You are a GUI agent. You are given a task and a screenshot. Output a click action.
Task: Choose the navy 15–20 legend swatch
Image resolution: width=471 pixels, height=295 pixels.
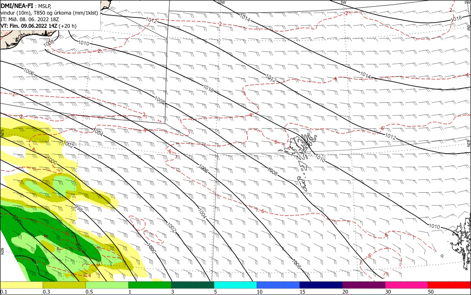point(321,285)
